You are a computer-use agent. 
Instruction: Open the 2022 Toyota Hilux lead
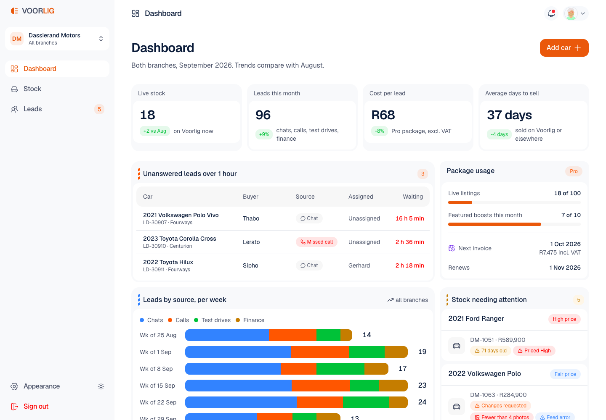click(283, 265)
